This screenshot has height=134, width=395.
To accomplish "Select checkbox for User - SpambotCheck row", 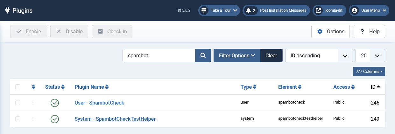I will click(x=18, y=103).
